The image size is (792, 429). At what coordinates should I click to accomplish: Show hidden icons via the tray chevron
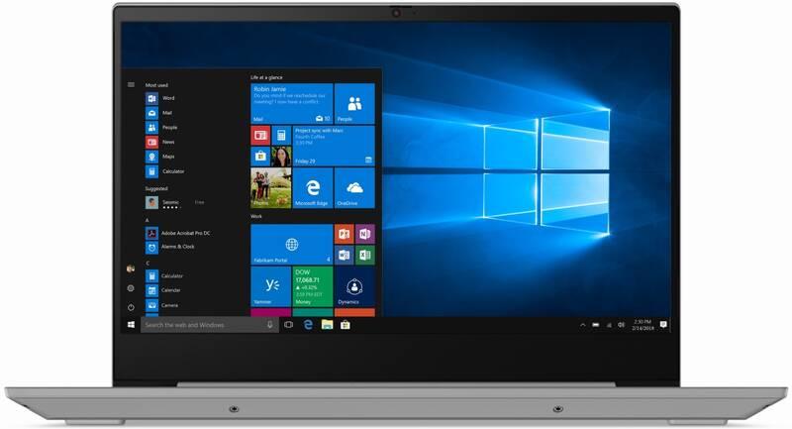582,325
